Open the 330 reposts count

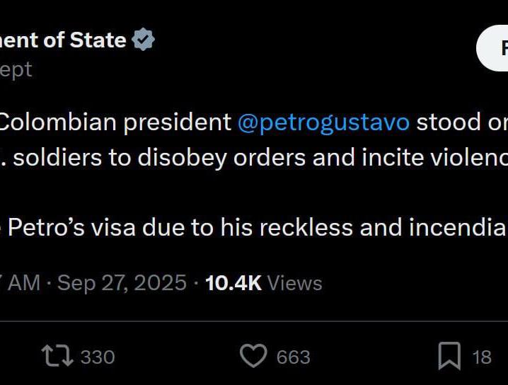click(98, 357)
